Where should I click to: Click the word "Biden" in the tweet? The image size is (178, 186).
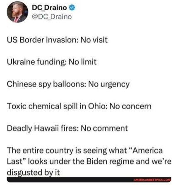click(x=97, y=161)
